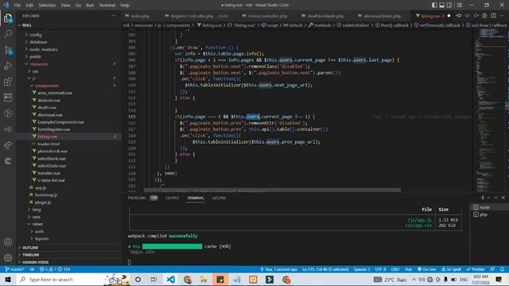
Task: Select the TERMINAL panel tab
Action: click(196, 198)
